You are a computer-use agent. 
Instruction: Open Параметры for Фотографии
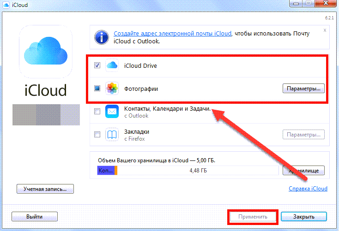pos(303,89)
